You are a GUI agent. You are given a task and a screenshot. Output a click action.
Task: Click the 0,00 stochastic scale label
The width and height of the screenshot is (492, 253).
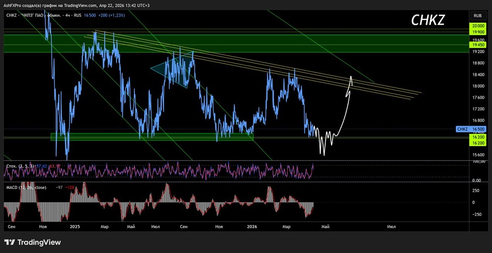[476, 180]
